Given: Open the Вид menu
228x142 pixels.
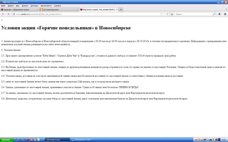Looking at the screenshot, I should click(18, 6).
